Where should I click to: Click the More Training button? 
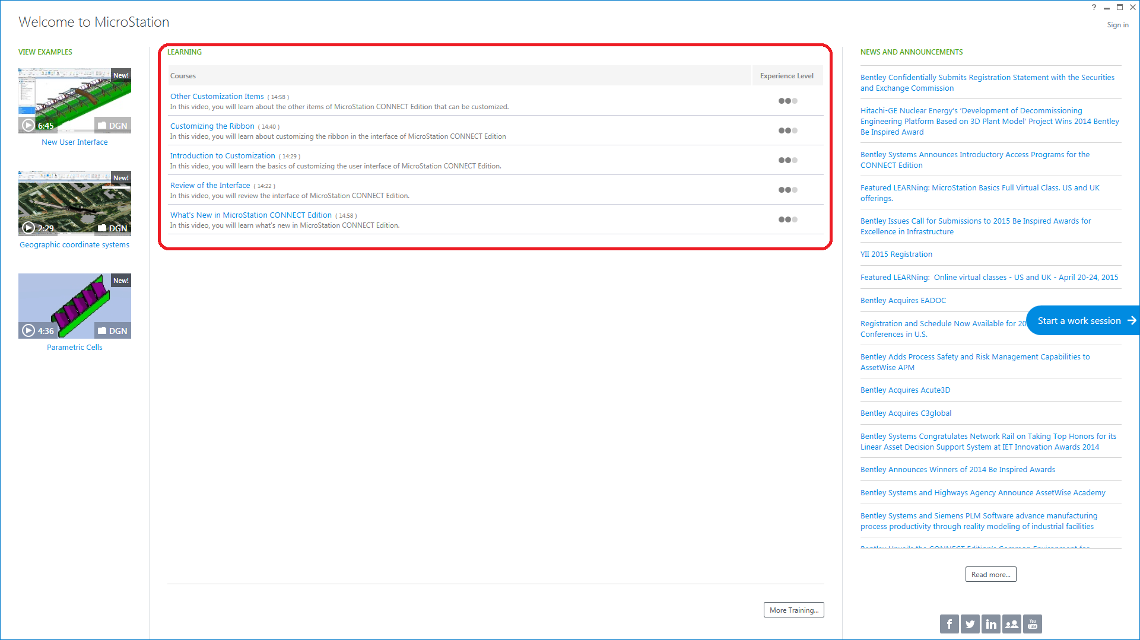click(x=793, y=610)
